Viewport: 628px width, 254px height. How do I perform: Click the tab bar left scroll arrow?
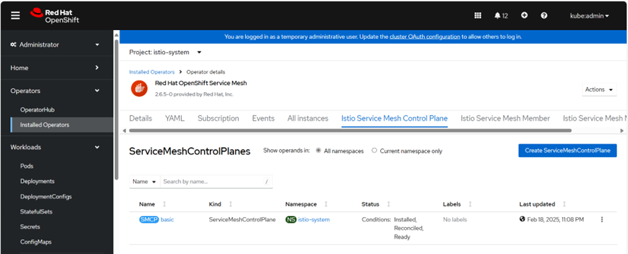[x=124, y=130]
